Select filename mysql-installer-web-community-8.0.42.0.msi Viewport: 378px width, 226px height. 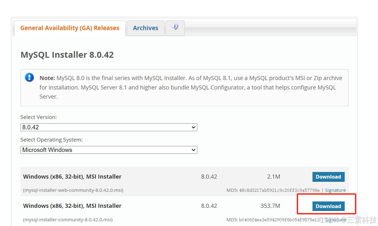[x=73, y=190]
